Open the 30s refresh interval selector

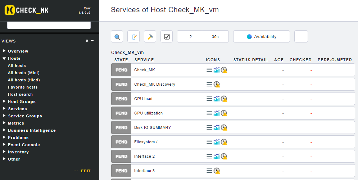(x=215, y=36)
